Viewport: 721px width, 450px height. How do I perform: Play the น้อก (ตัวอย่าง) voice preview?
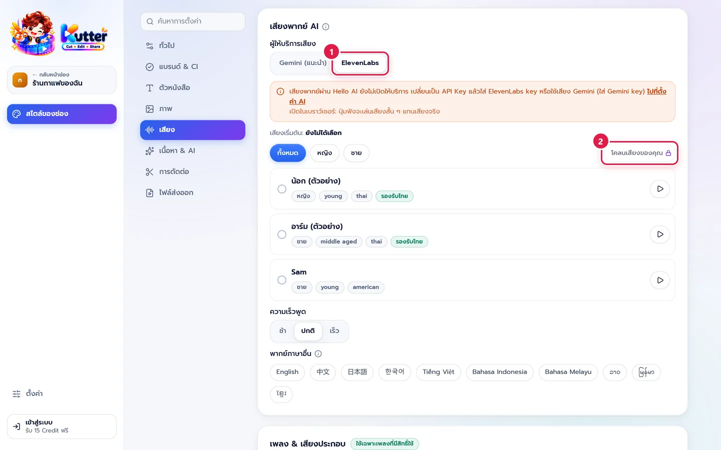[660, 189]
